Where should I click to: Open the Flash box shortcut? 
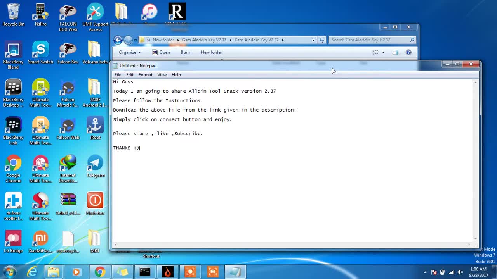95,204
